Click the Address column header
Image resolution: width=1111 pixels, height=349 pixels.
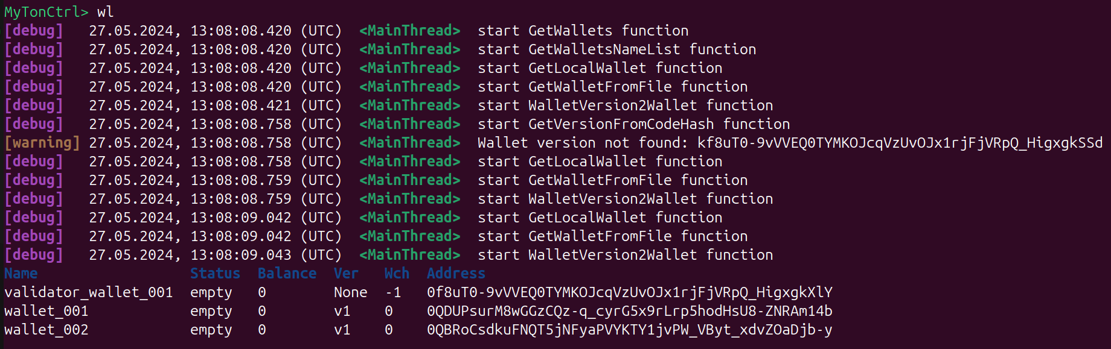pyautogui.click(x=456, y=274)
